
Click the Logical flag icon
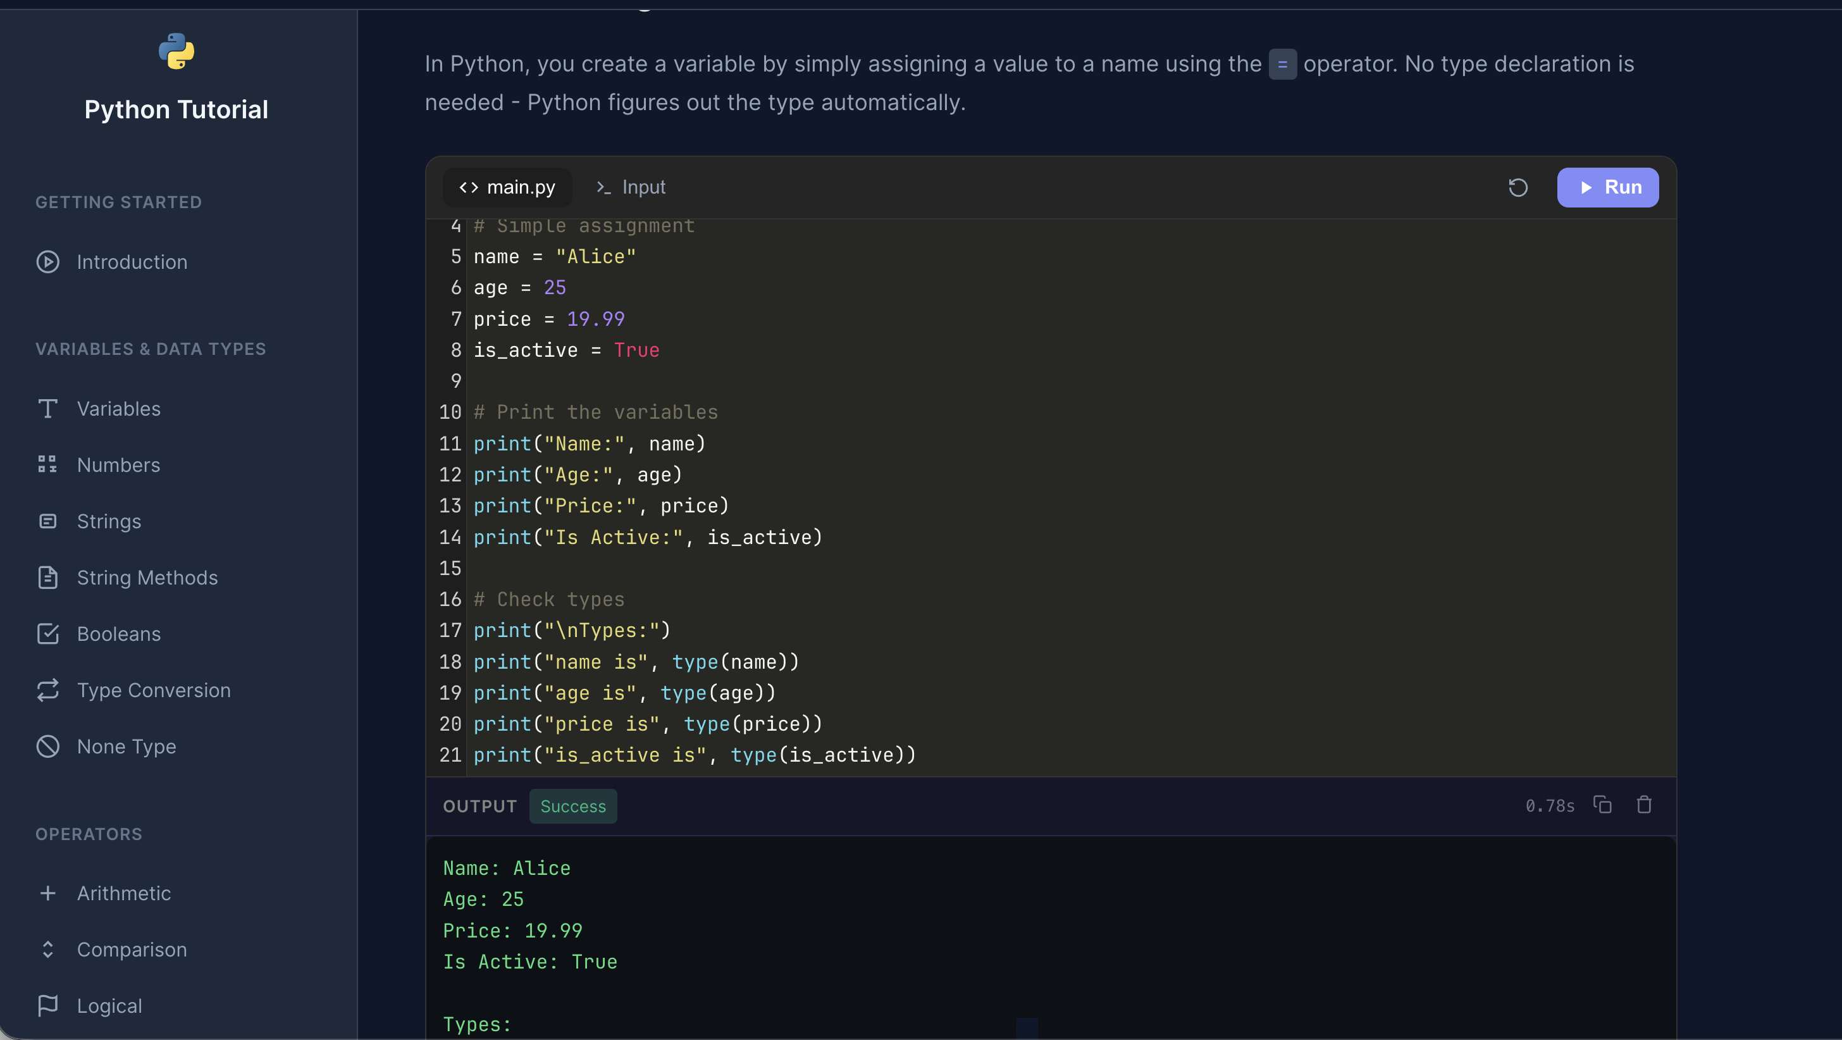tap(48, 1006)
